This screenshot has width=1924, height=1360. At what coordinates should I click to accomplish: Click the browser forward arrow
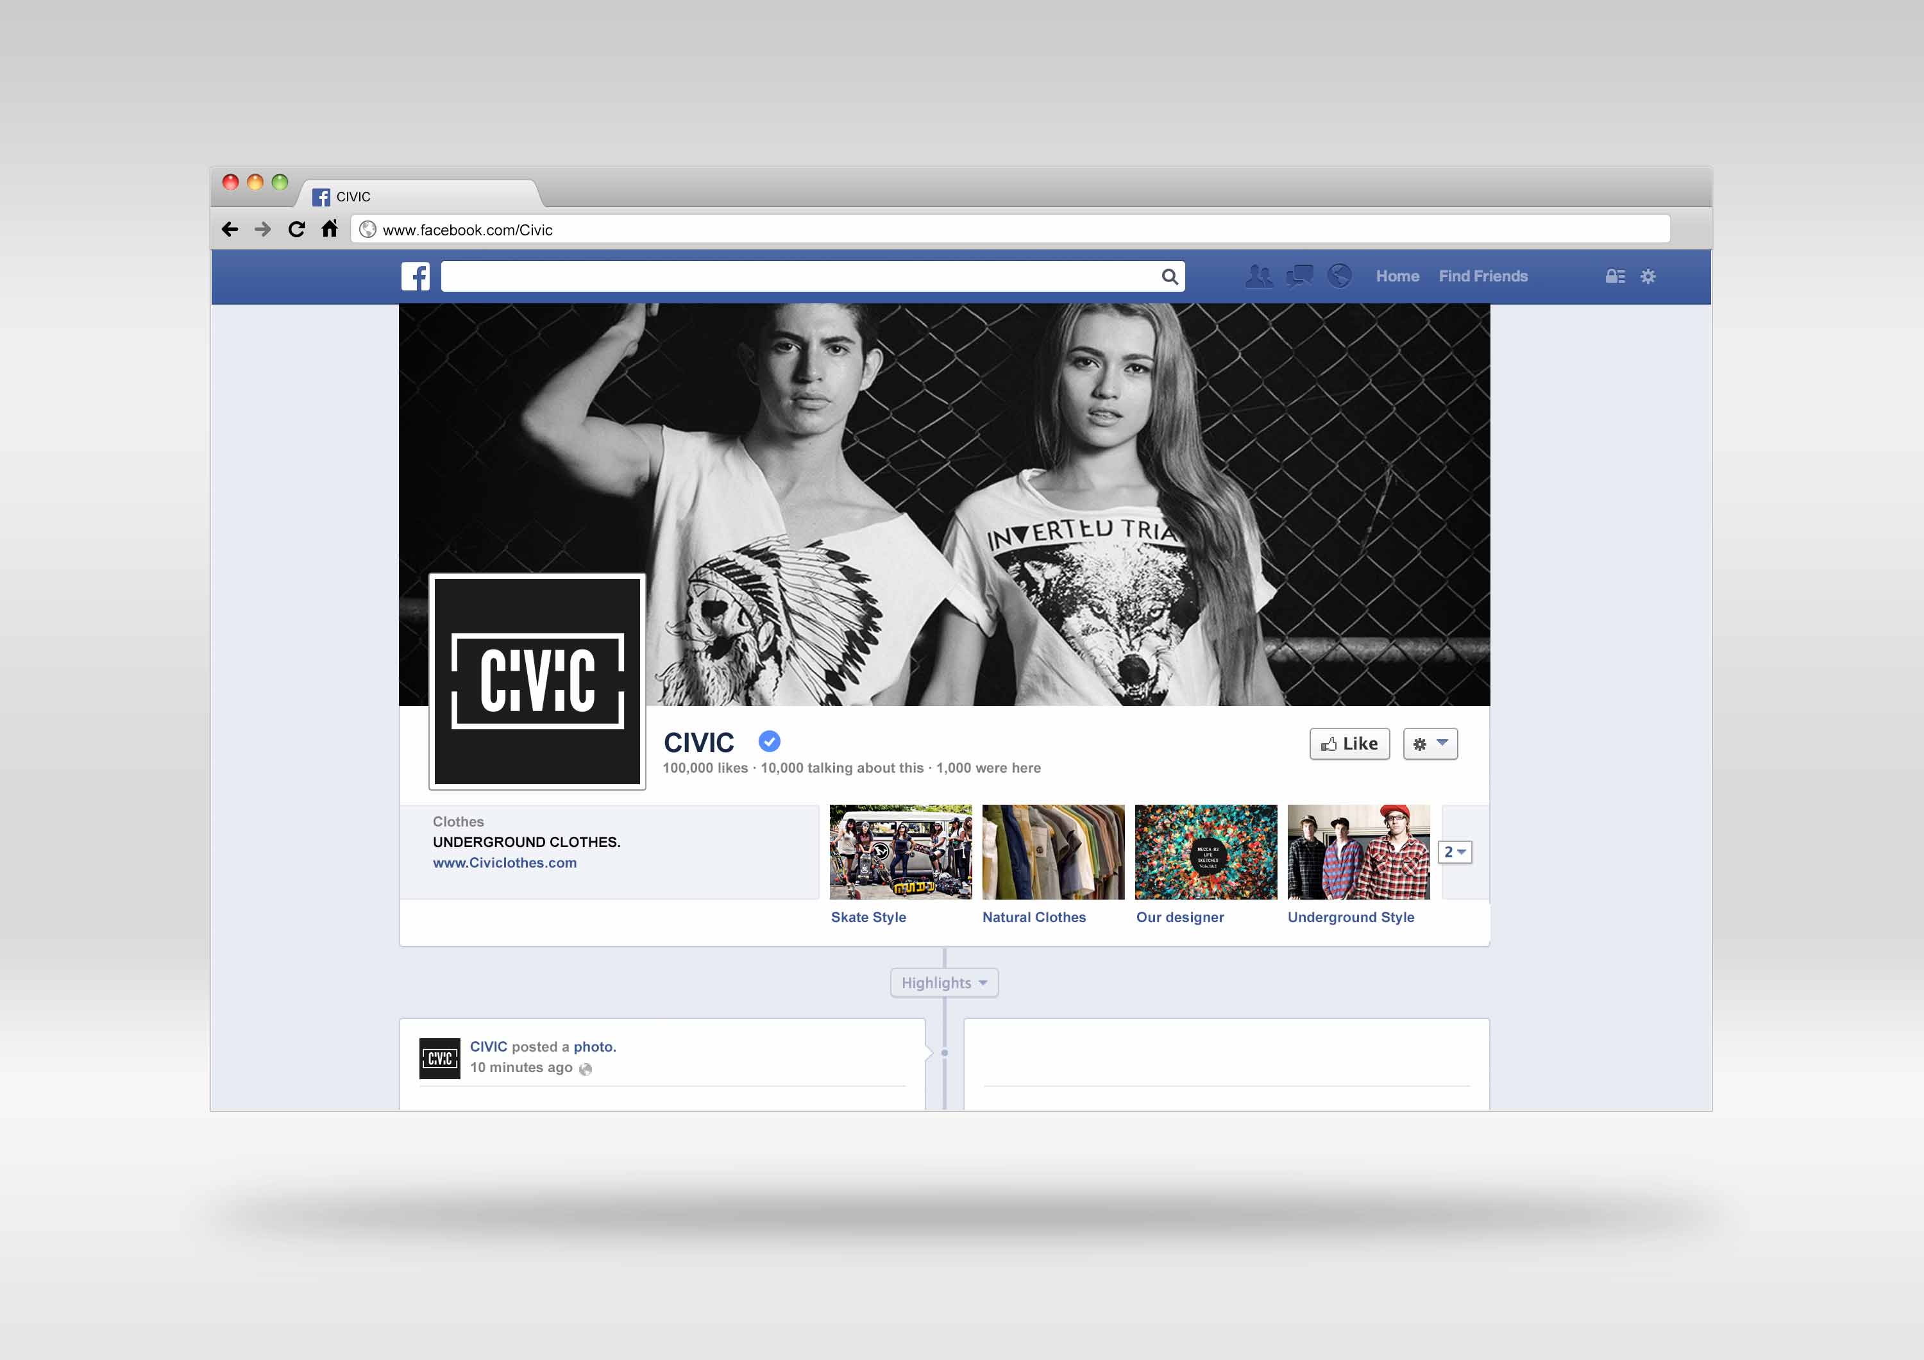pyautogui.click(x=263, y=229)
